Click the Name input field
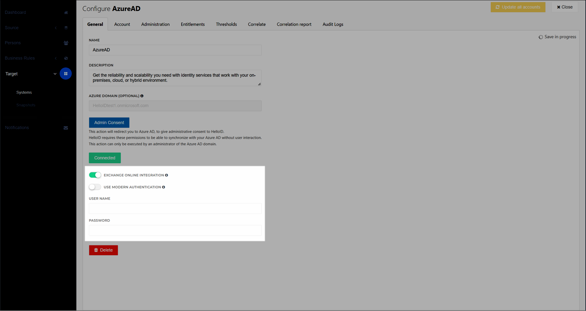This screenshot has width=586, height=311. click(175, 50)
